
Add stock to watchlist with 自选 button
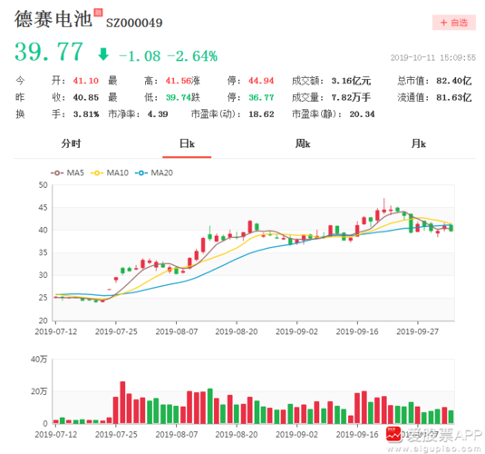pyautogui.click(x=454, y=23)
